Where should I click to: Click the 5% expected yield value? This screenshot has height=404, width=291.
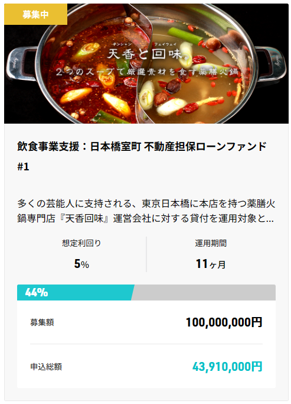pos(81,264)
